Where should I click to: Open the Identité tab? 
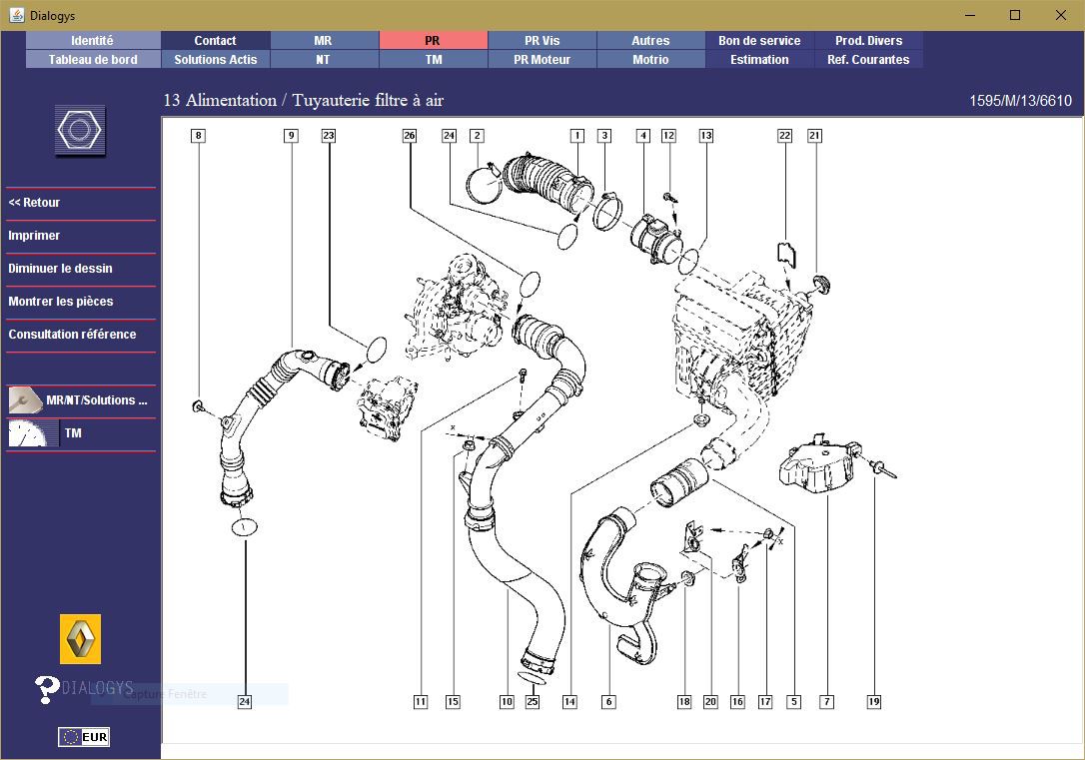pyautogui.click(x=93, y=40)
